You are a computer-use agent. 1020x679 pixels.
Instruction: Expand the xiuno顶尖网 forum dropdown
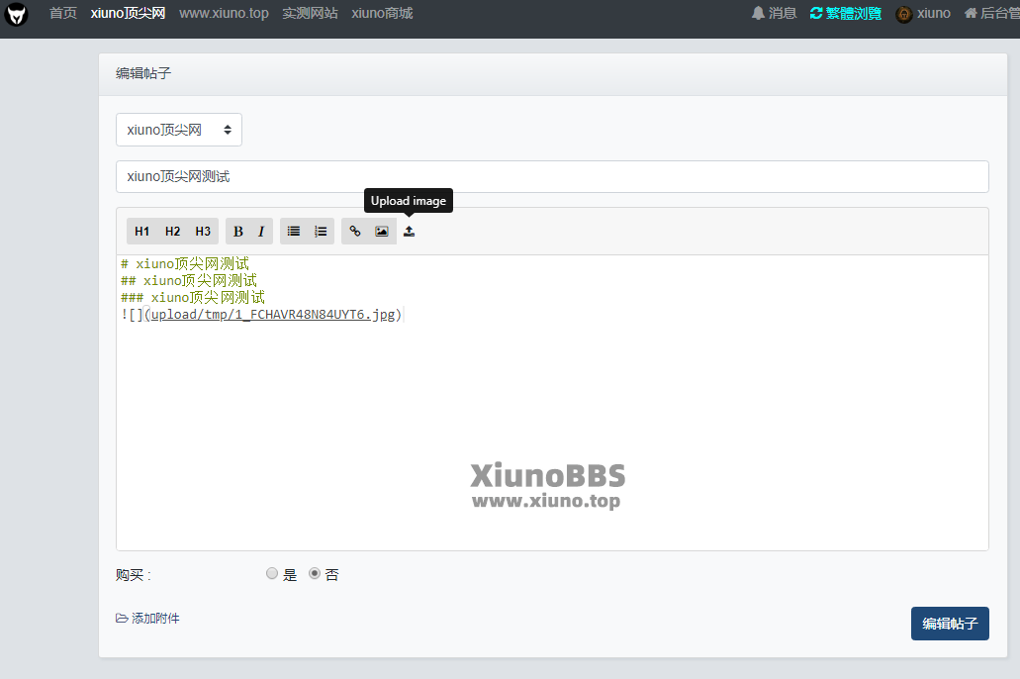coord(179,130)
